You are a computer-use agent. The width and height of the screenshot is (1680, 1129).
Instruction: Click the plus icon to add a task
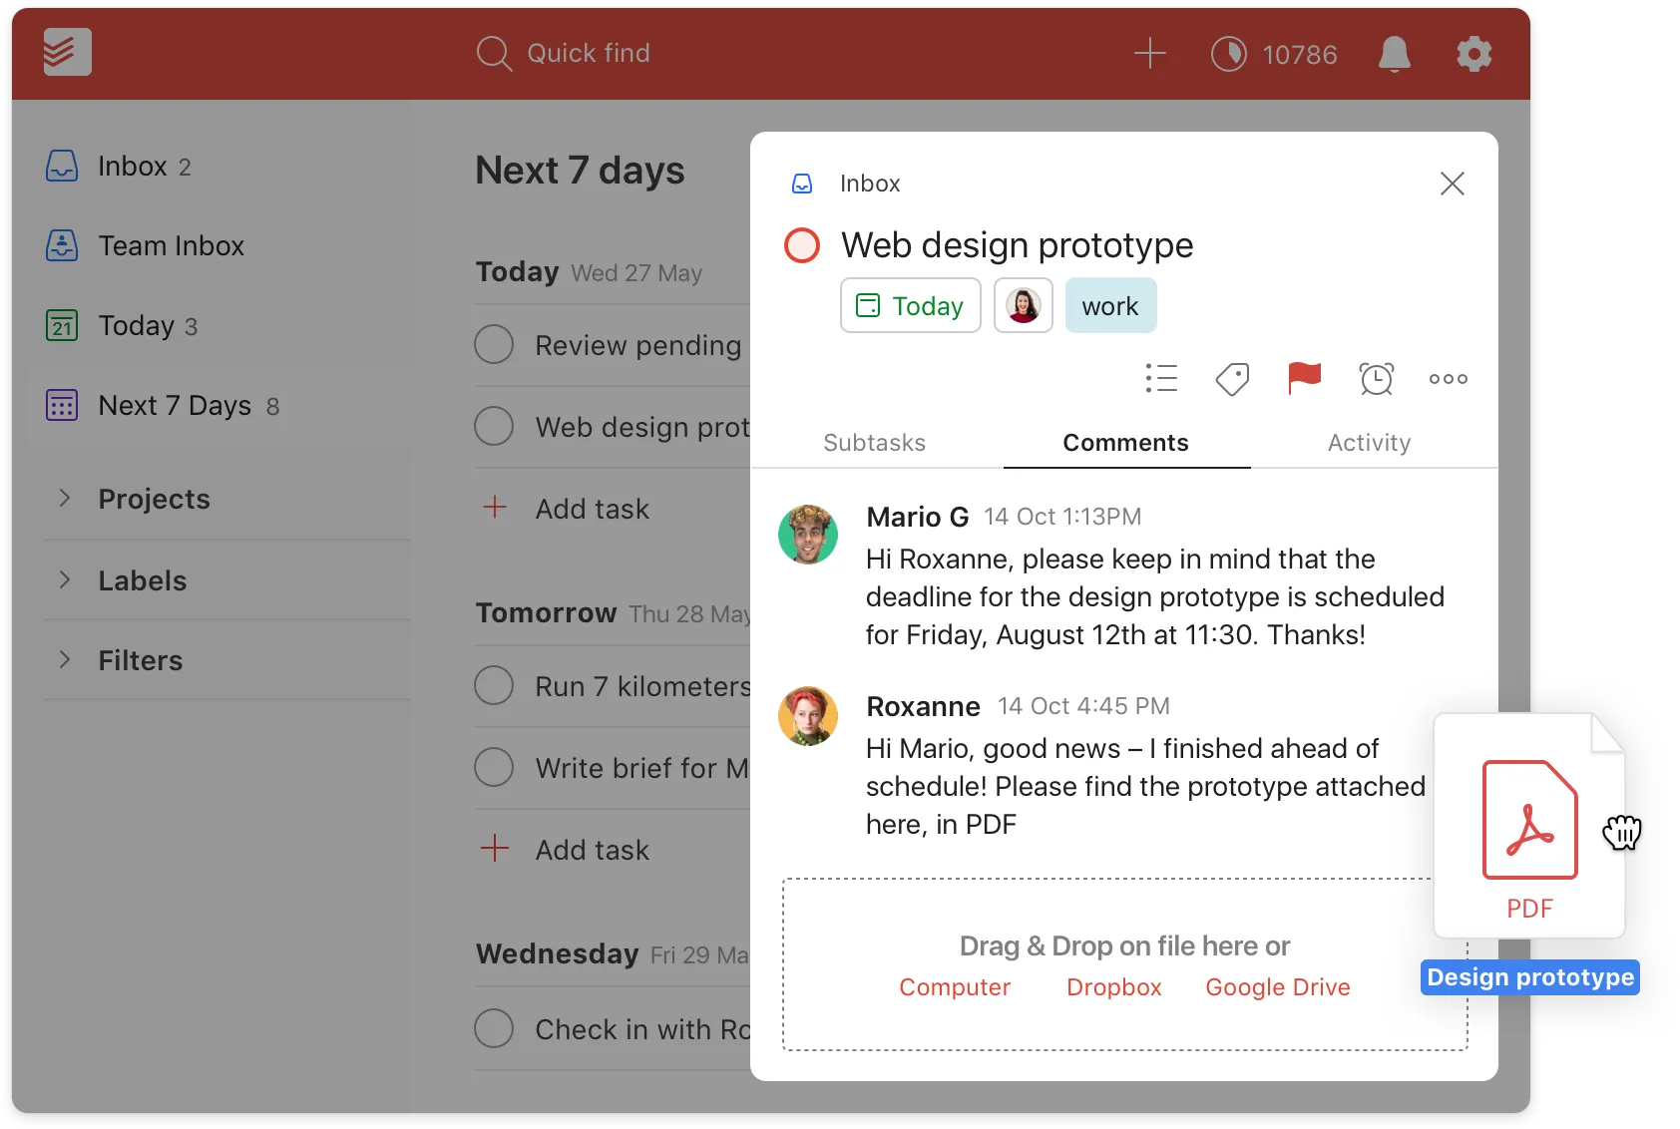pyautogui.click(x=1149, y=53)
